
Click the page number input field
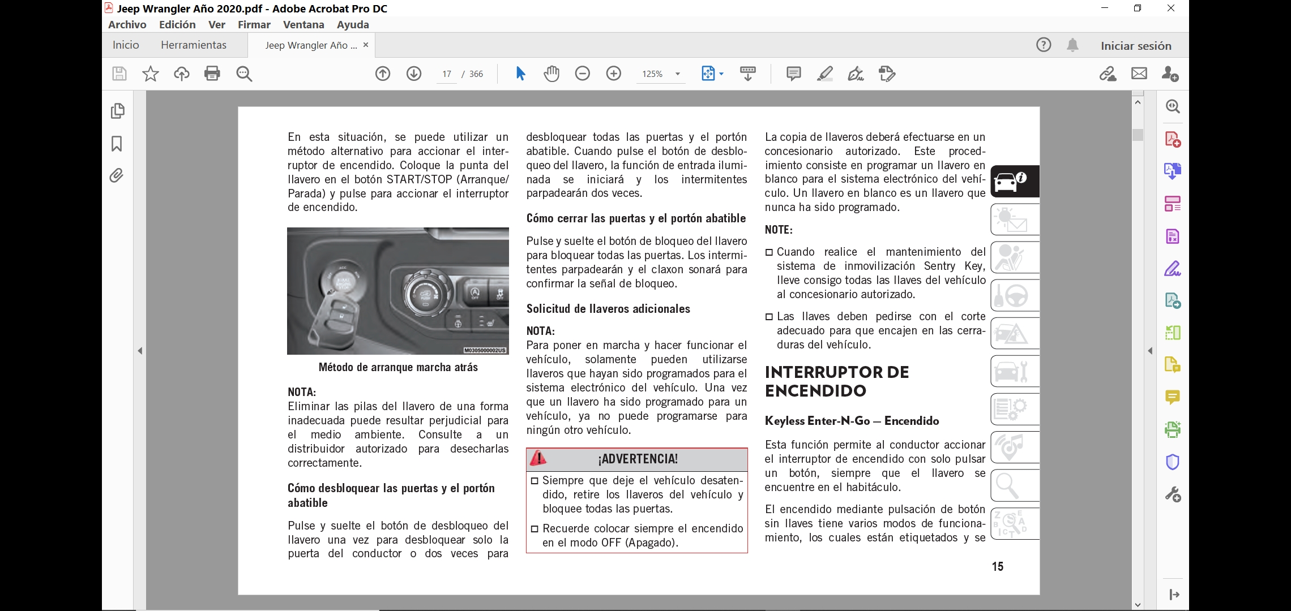(x=447, y=74)
